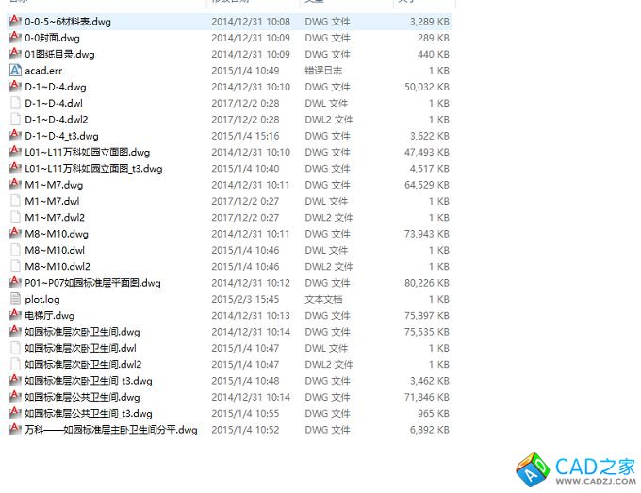Viewport: 641px width, 493px height.
Task: Select P01~P07如园标准层平面图.dwg
Action: [92, 283]
